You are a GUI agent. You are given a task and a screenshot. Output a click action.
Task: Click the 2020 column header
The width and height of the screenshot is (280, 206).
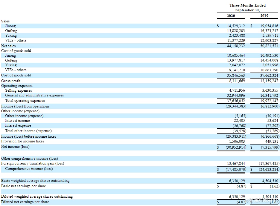click(x=231, y=16)
